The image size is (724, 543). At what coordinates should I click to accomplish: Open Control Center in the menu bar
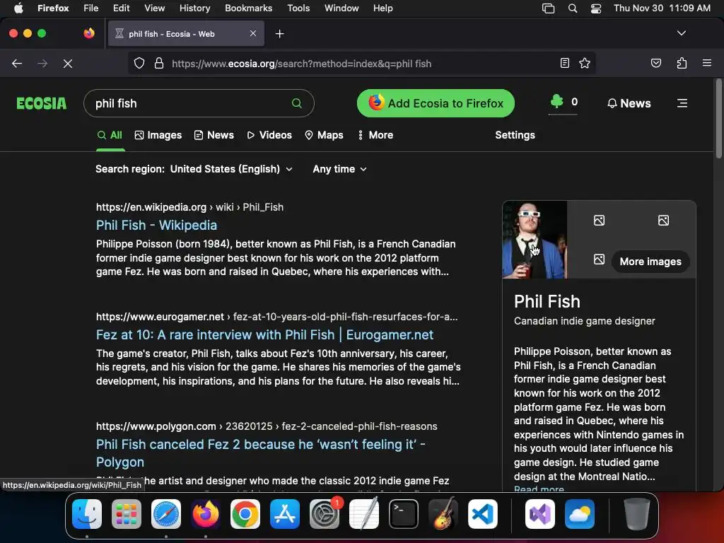(595, 8)
